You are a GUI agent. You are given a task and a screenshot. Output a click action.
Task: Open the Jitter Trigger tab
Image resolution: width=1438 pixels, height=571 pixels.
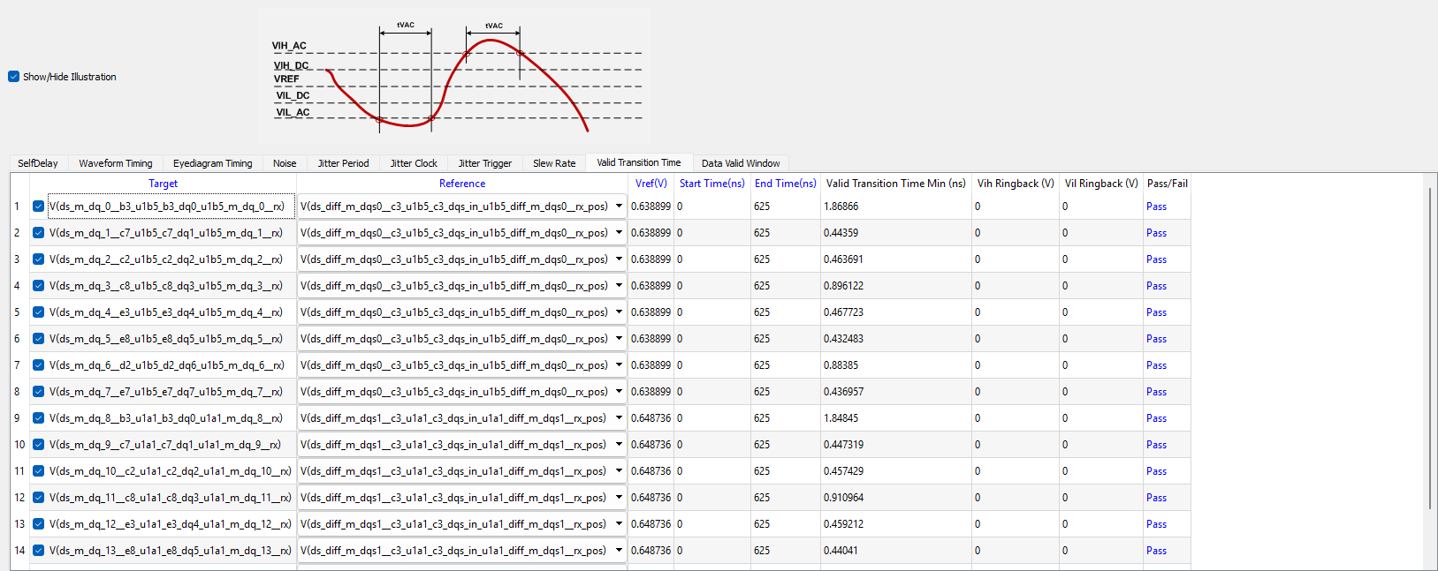(484, 163)
